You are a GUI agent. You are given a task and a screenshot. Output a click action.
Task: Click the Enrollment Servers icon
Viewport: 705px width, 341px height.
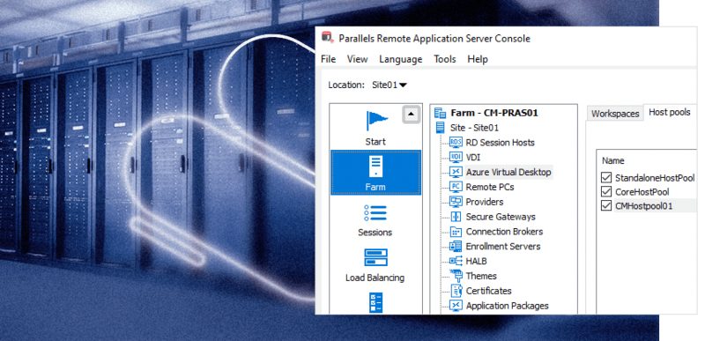pos(456,246)
